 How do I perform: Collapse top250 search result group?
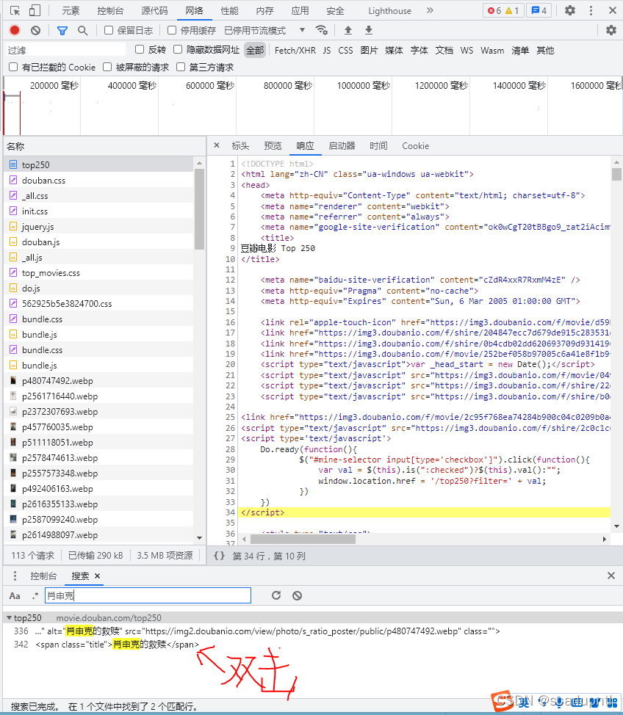coord(9,618)
